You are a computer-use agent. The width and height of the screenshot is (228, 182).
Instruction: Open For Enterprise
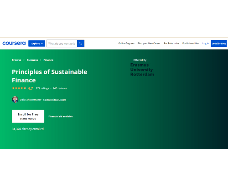(171, 43)
